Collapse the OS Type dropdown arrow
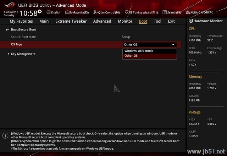The width and height of the screenshot is (227, 156). click(173, 45)
